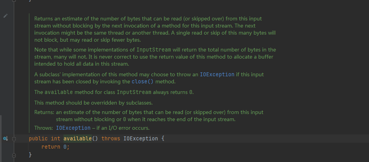Click the method's closing brace
This screenshot has height=162, width=369.
pyautogui.click(x=30, y=155)
